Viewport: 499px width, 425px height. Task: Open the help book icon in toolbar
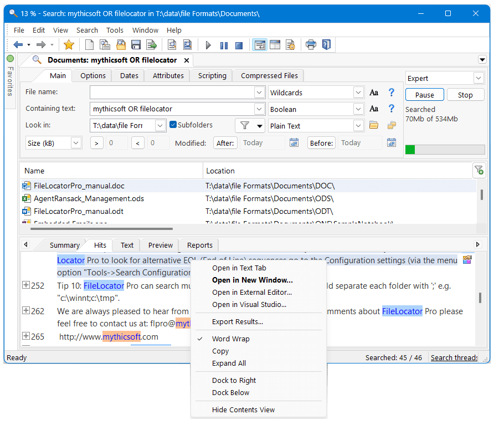click(x=327, y=44)
